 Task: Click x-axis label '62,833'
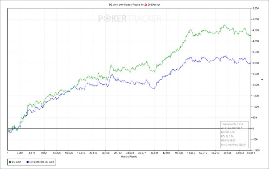[240, 153]
